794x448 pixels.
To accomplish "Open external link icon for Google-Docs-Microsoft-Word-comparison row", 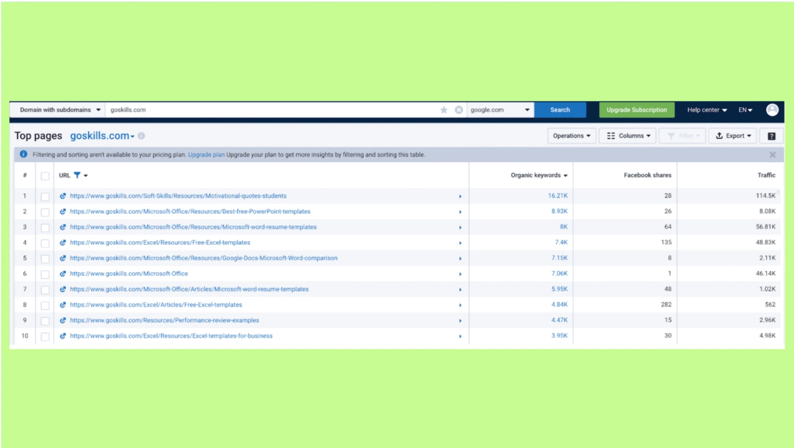I will pos(63,258).
